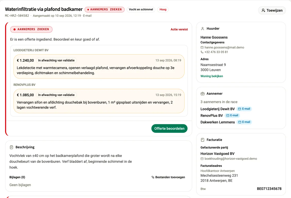Click envelope icon beside boekhouding email
Screen dimensions: 291x198
(202, 159)
